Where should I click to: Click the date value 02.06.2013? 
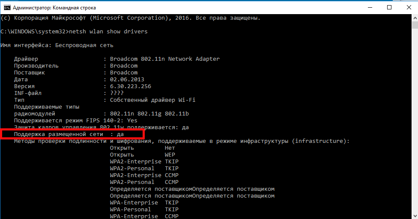pos(127,80)
